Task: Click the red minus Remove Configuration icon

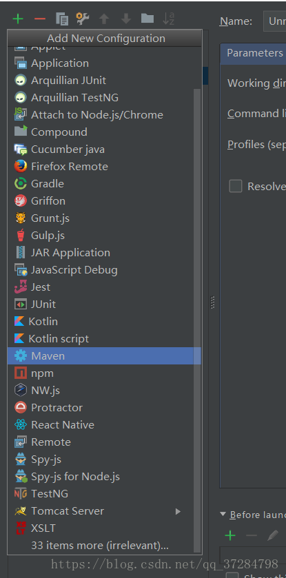Action: tap(40, 19)
